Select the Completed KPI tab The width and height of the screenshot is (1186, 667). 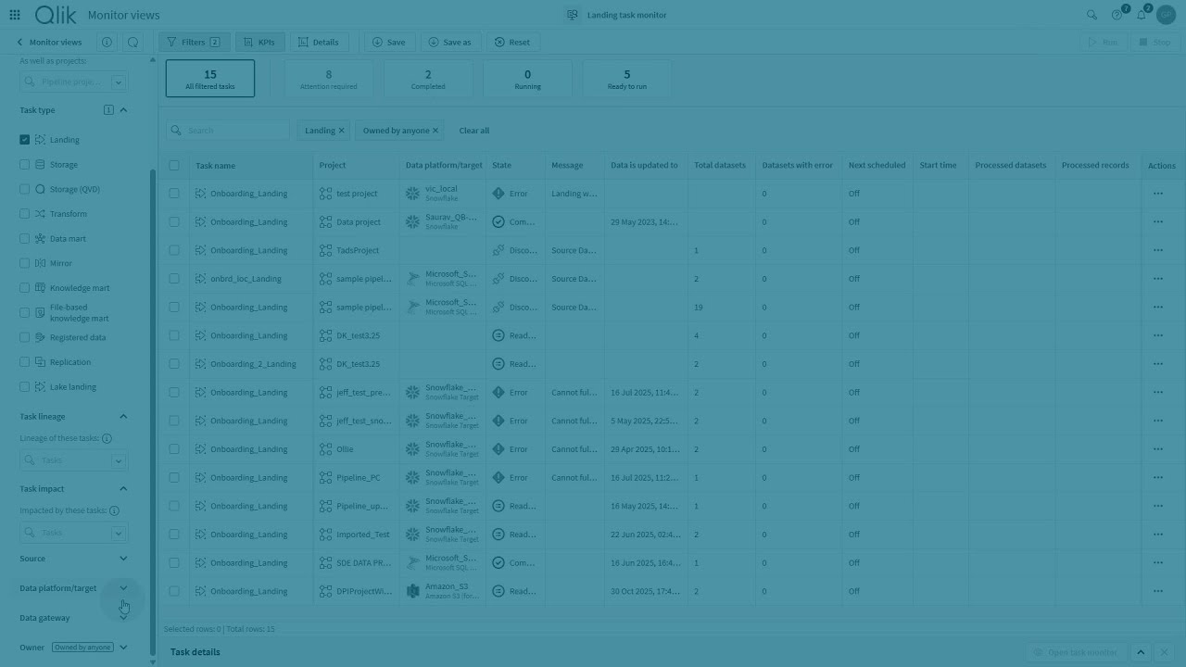click(x=428, y=79)
